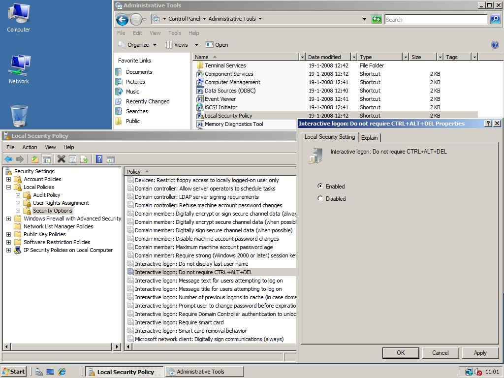Viewport: 504px width, 378px height.
Task: Toggle the Show/Hide Action Pane icon
Action: 111,159
